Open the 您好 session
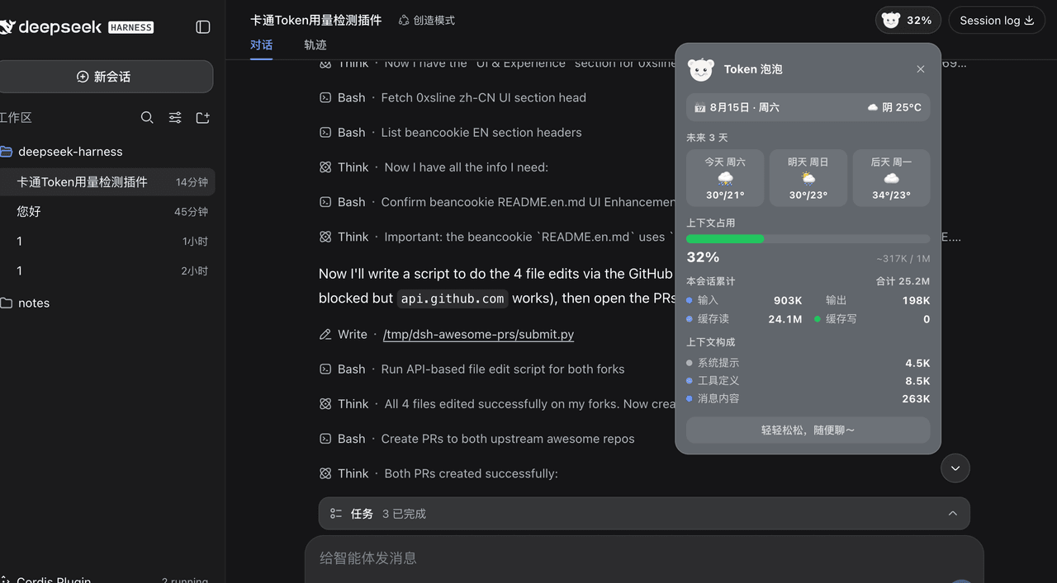This screenshot has width=1057, height=583. (107, 212)
